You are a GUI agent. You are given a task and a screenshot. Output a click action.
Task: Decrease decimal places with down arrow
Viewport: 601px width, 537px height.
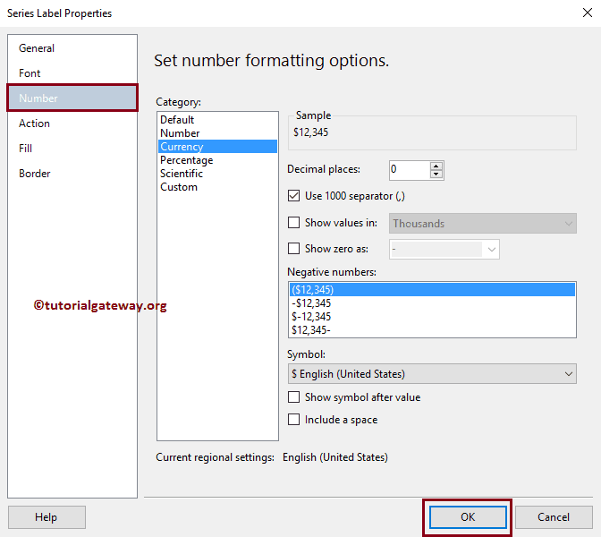click(436, 175)
